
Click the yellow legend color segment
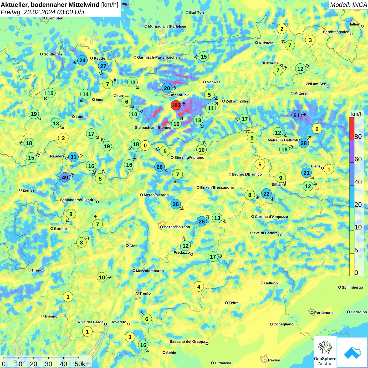tap(352, 265)
